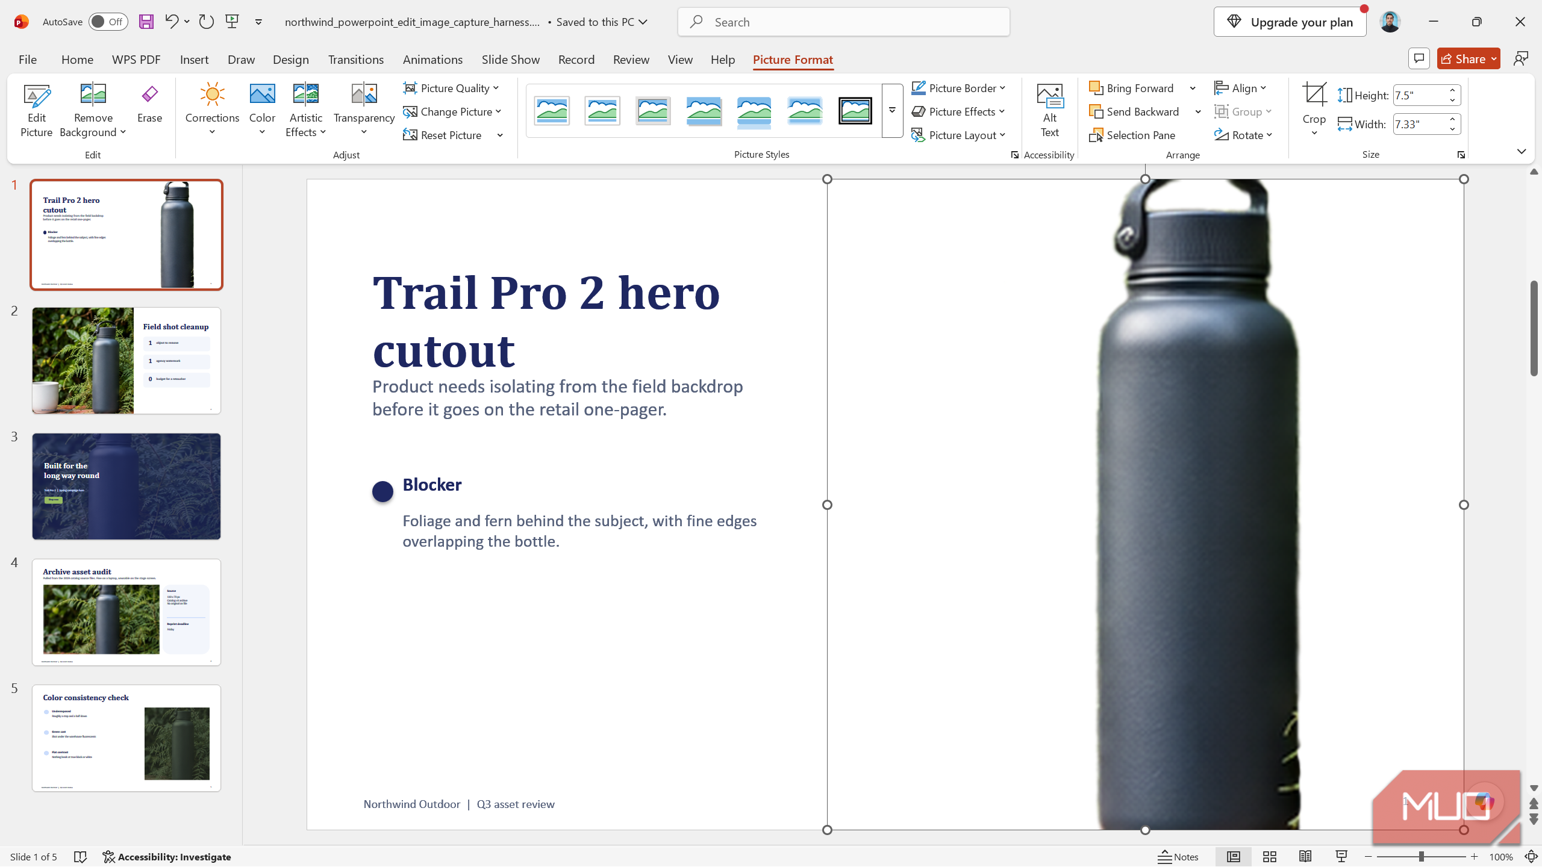Image resolution: width=1542 pixels, height=867 pixels.
Task: Fit slide to current window
Action: 1531,857
